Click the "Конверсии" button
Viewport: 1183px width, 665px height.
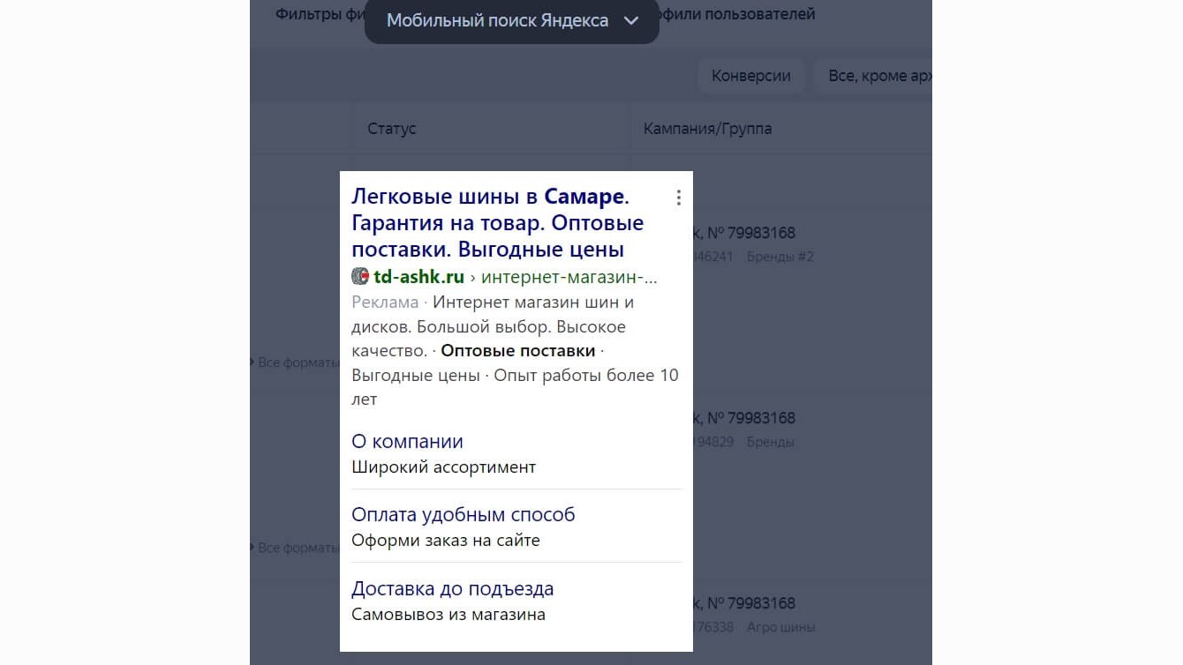point(751,76)
